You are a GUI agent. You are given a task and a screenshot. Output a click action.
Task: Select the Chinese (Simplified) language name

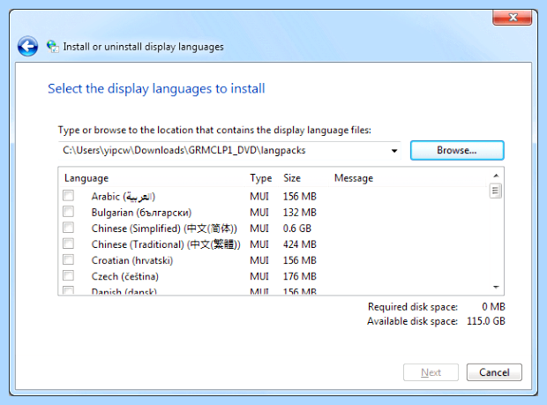tap(164, 229)
